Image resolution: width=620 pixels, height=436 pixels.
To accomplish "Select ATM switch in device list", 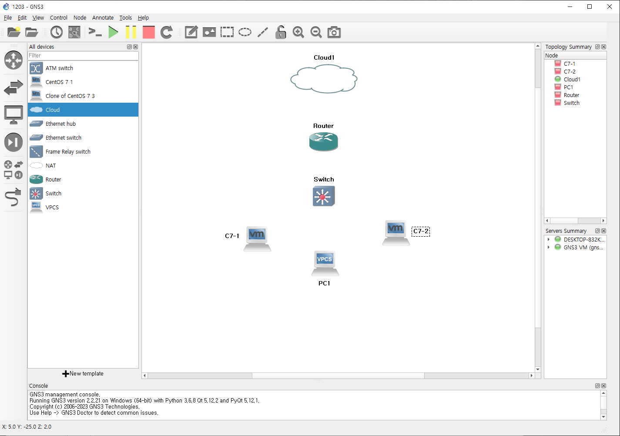I will coord(83,68).
